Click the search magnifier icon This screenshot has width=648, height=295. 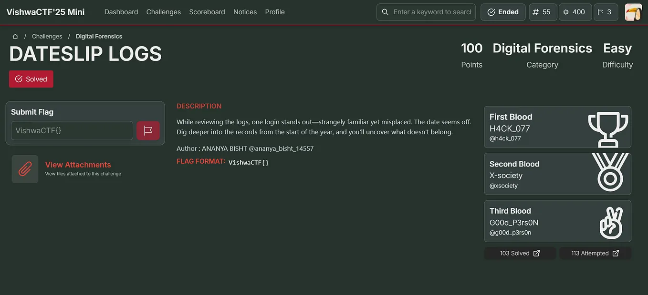click(385, 12)
